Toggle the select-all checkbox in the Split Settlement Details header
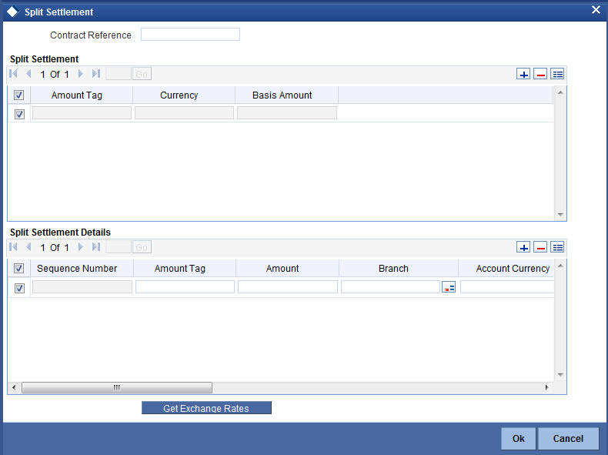Viewport: 608px width, 455px height. [x=18, y=268]
